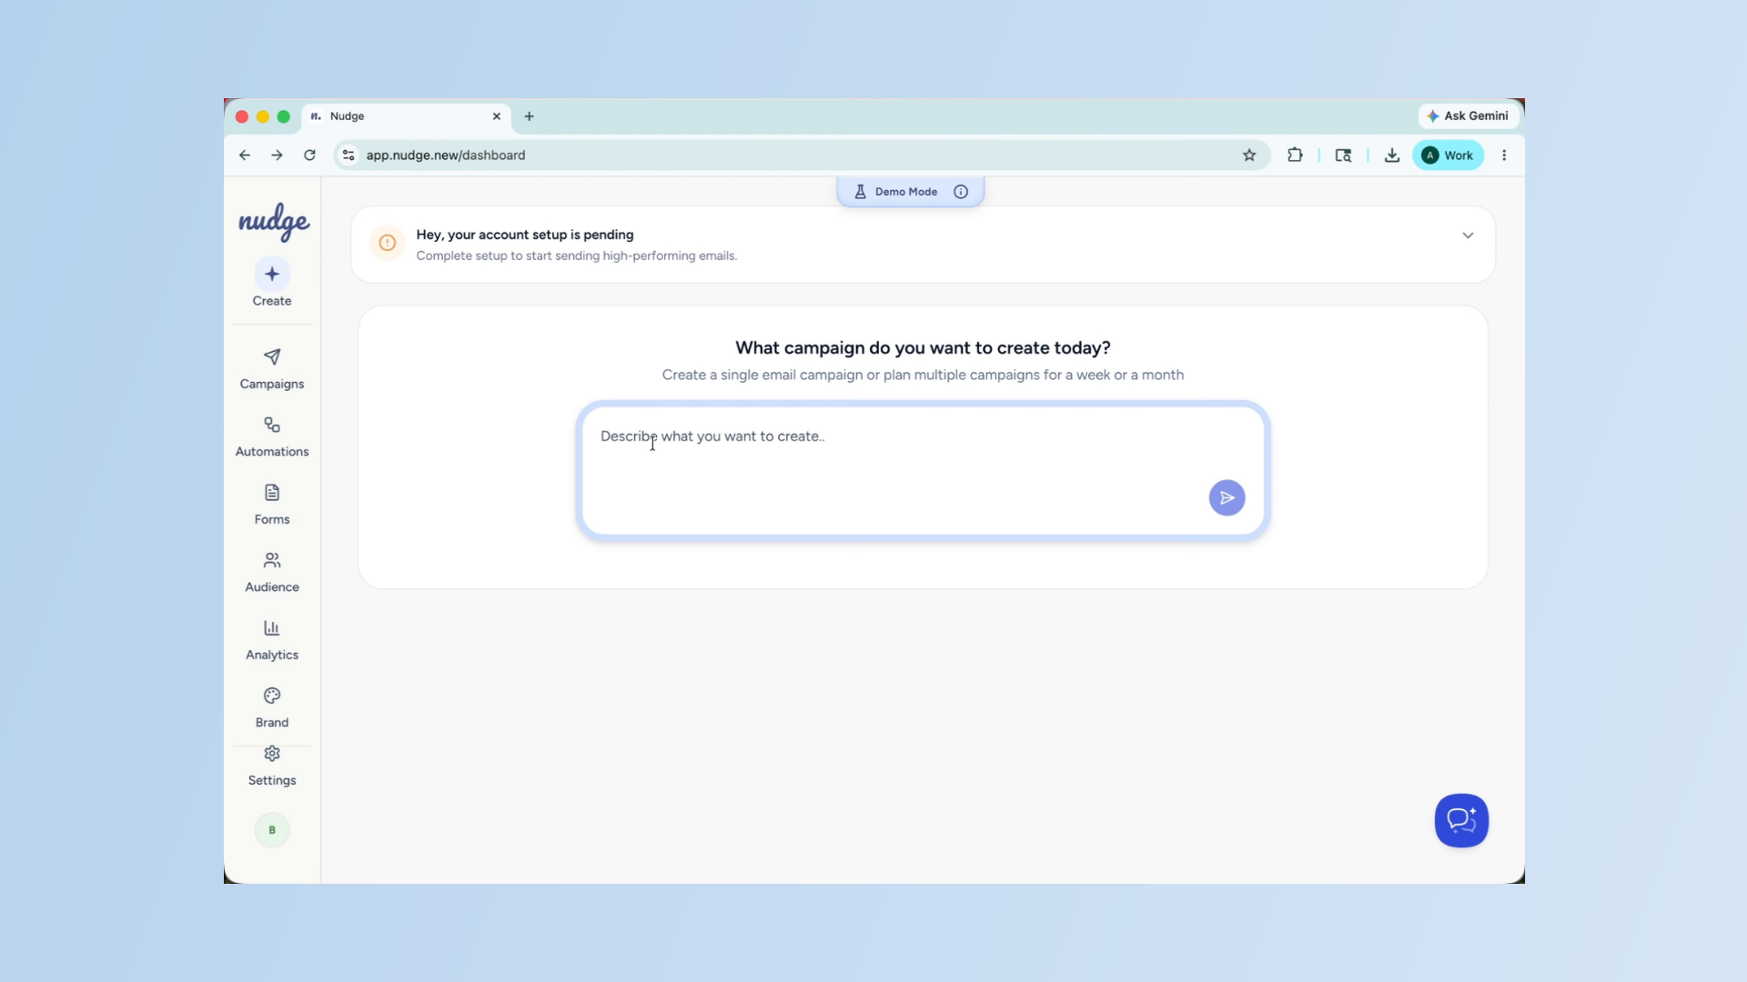1747x982 pixels.
Task: Bookmark this page with star icon
Action: pyautogui.click(x=1249, y=155)
